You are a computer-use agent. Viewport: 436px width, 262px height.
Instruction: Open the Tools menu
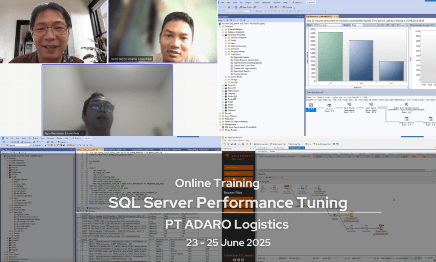(255, 2)
